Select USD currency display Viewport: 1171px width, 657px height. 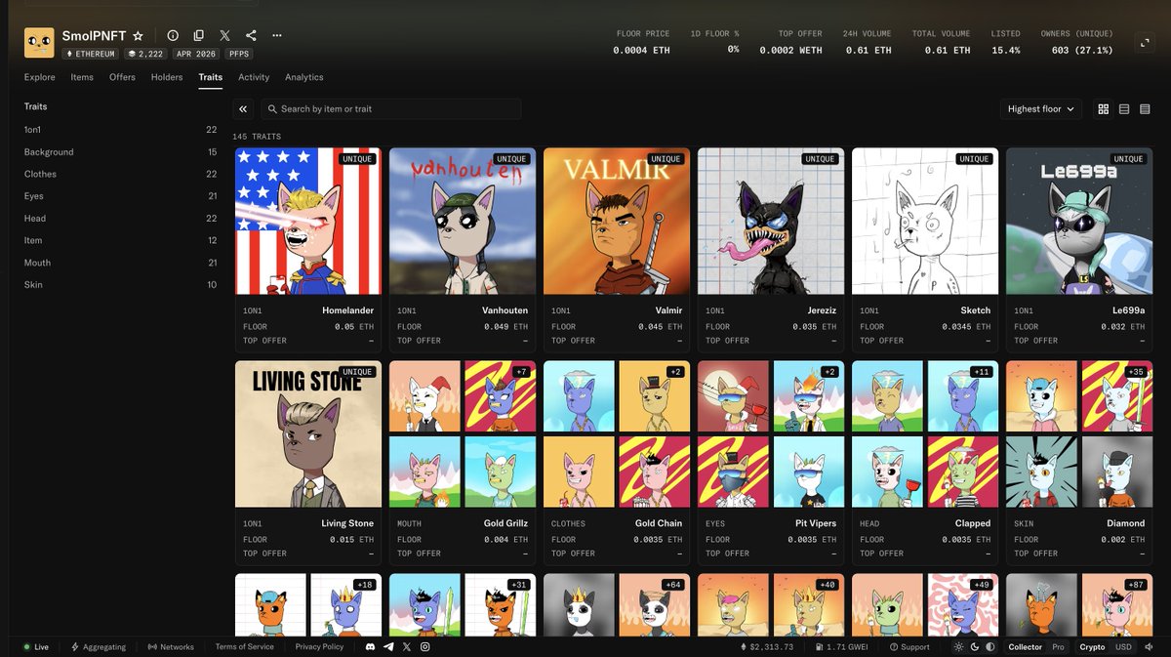(1123, 647)
